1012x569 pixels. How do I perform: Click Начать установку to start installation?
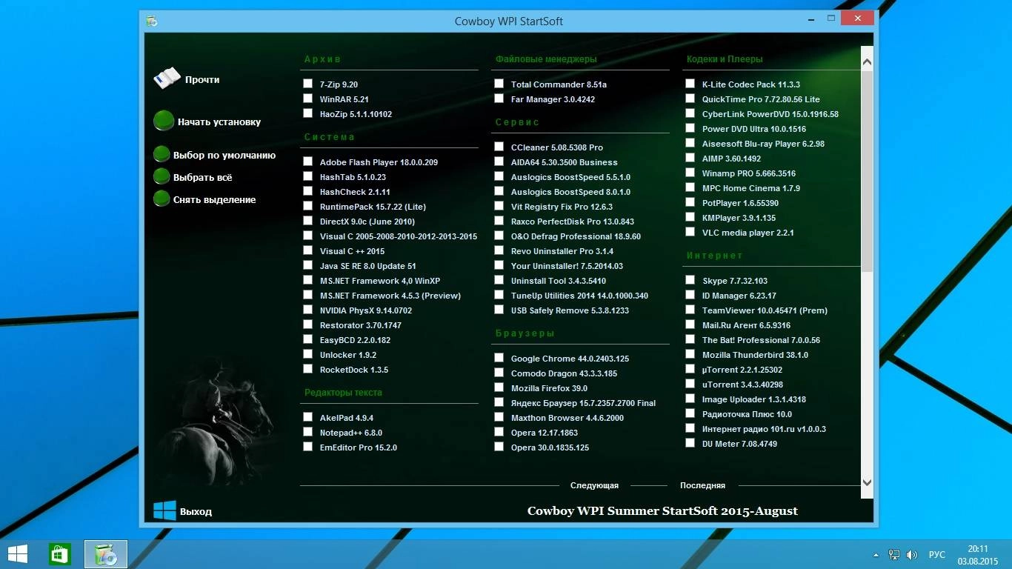coord(219,122)
